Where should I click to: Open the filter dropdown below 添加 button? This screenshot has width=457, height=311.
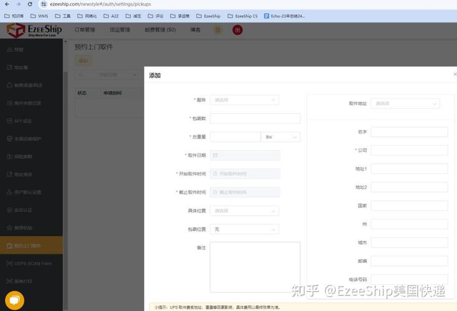click(x=107, y=75)
